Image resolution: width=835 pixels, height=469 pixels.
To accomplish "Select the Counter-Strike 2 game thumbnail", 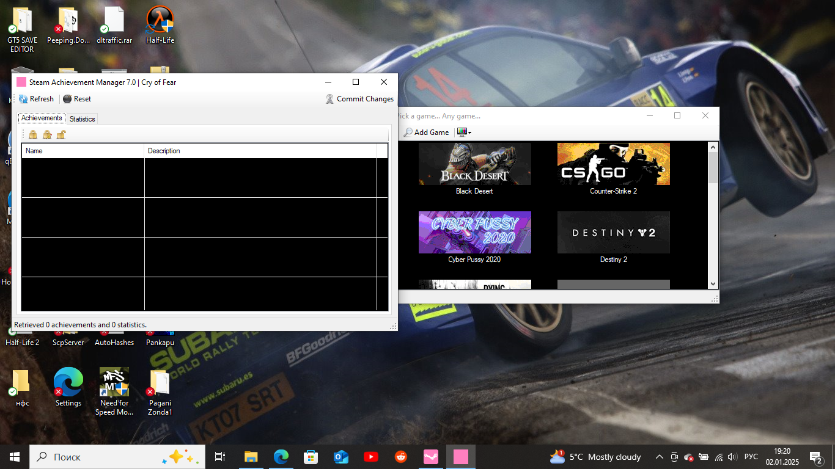I will (613, 164).
